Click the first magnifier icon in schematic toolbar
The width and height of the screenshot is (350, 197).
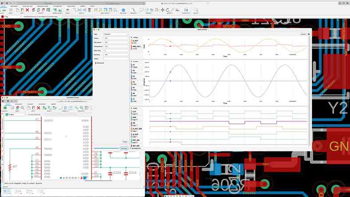click(x=23, y=108)
